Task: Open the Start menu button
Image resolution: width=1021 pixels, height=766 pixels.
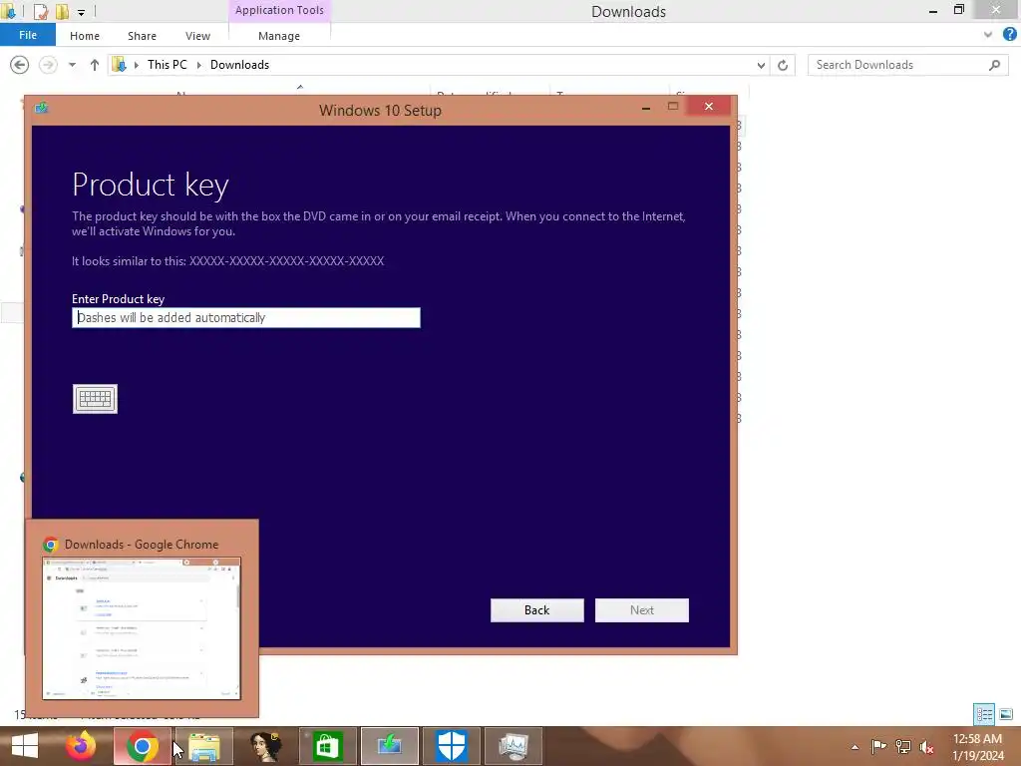Action: click(x=25, y=746)
